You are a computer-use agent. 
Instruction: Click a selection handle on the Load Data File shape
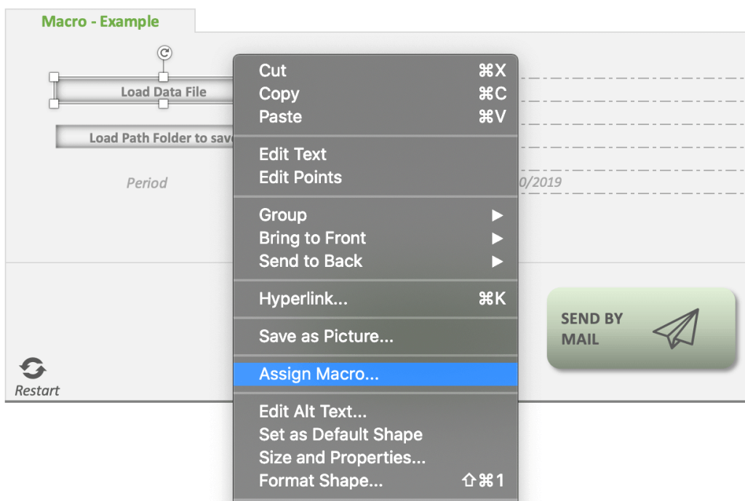tap(55, 76)
